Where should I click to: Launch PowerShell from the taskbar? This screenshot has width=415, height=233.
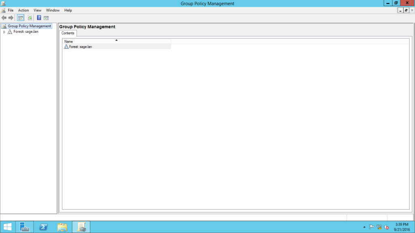click(43, 227)
